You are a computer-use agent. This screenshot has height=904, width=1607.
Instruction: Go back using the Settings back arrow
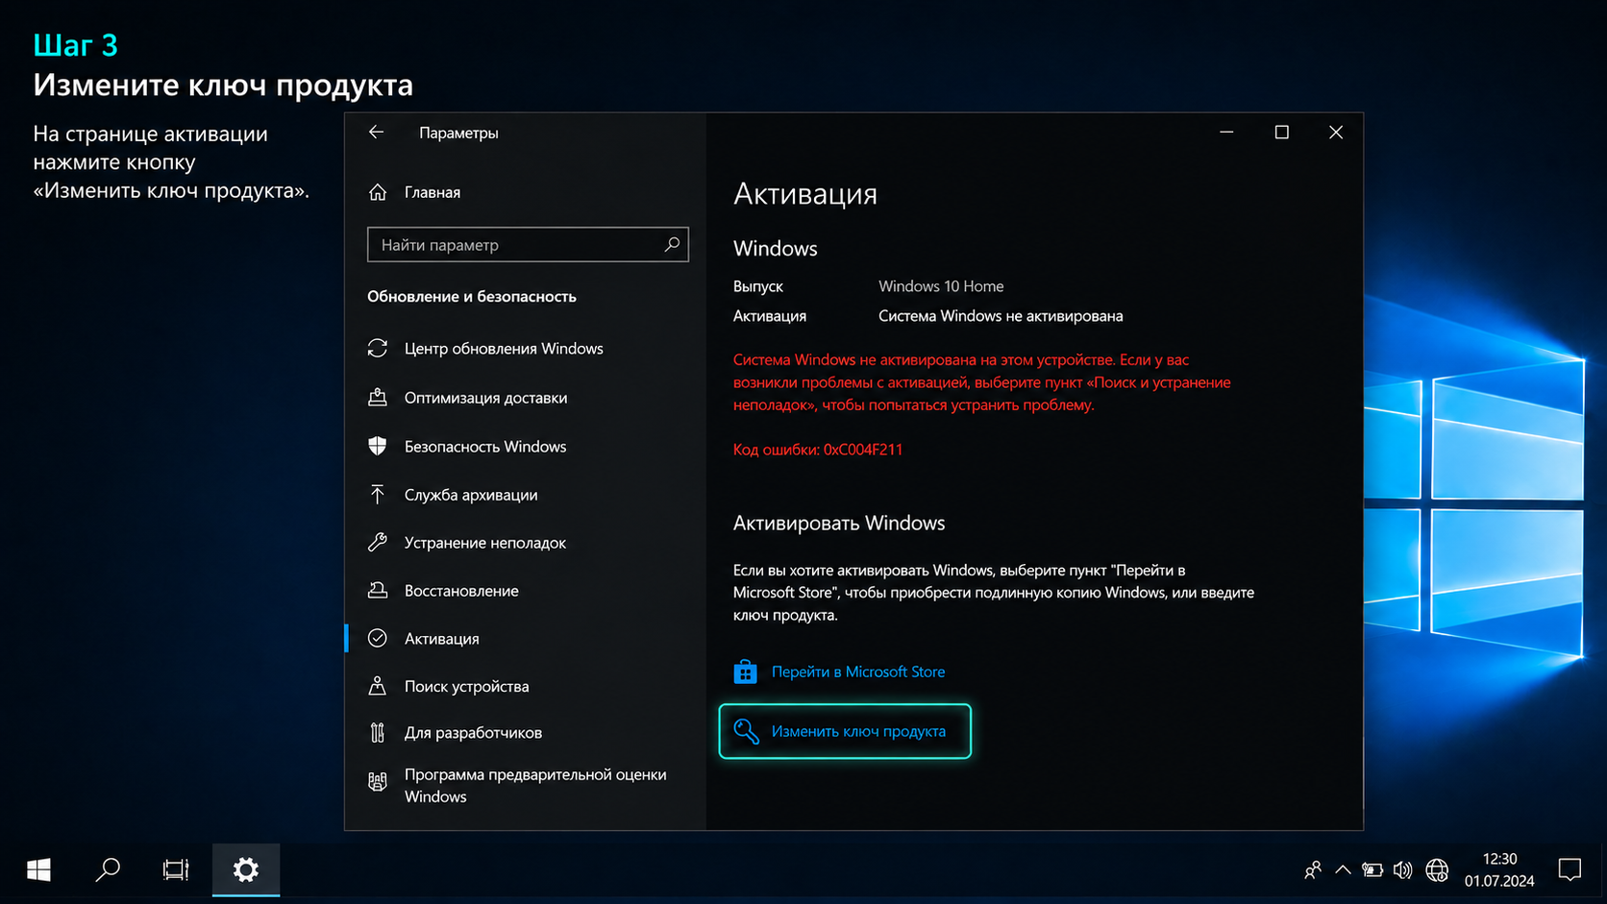tap(376, 133)
